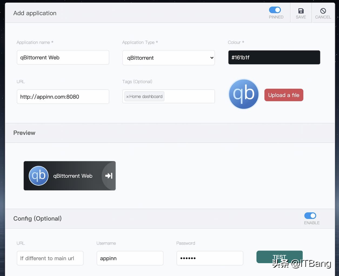
Task: Click the Config URL field
Action: pyautogui.click(x=50, y=258)
